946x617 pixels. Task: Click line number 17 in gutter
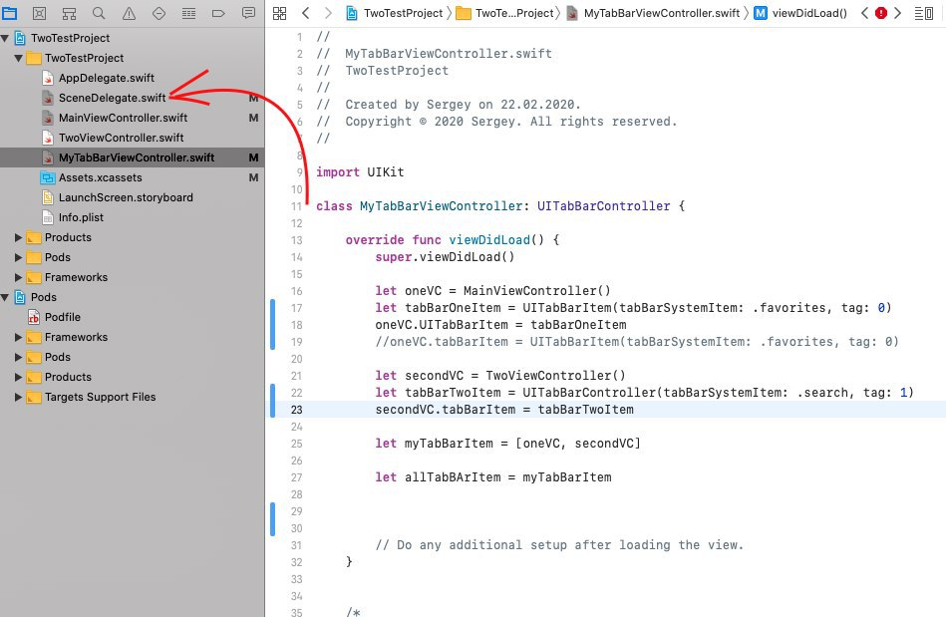tap(296, 308)
